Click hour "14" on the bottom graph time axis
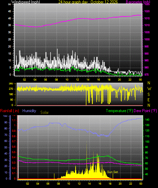The height and width of the screenshot is (188, 158). [x=89, y=184]
